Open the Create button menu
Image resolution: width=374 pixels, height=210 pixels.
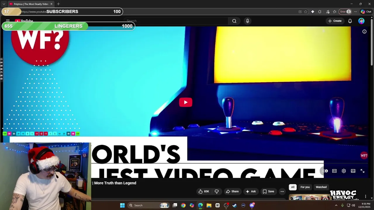(x=335, y=21)
